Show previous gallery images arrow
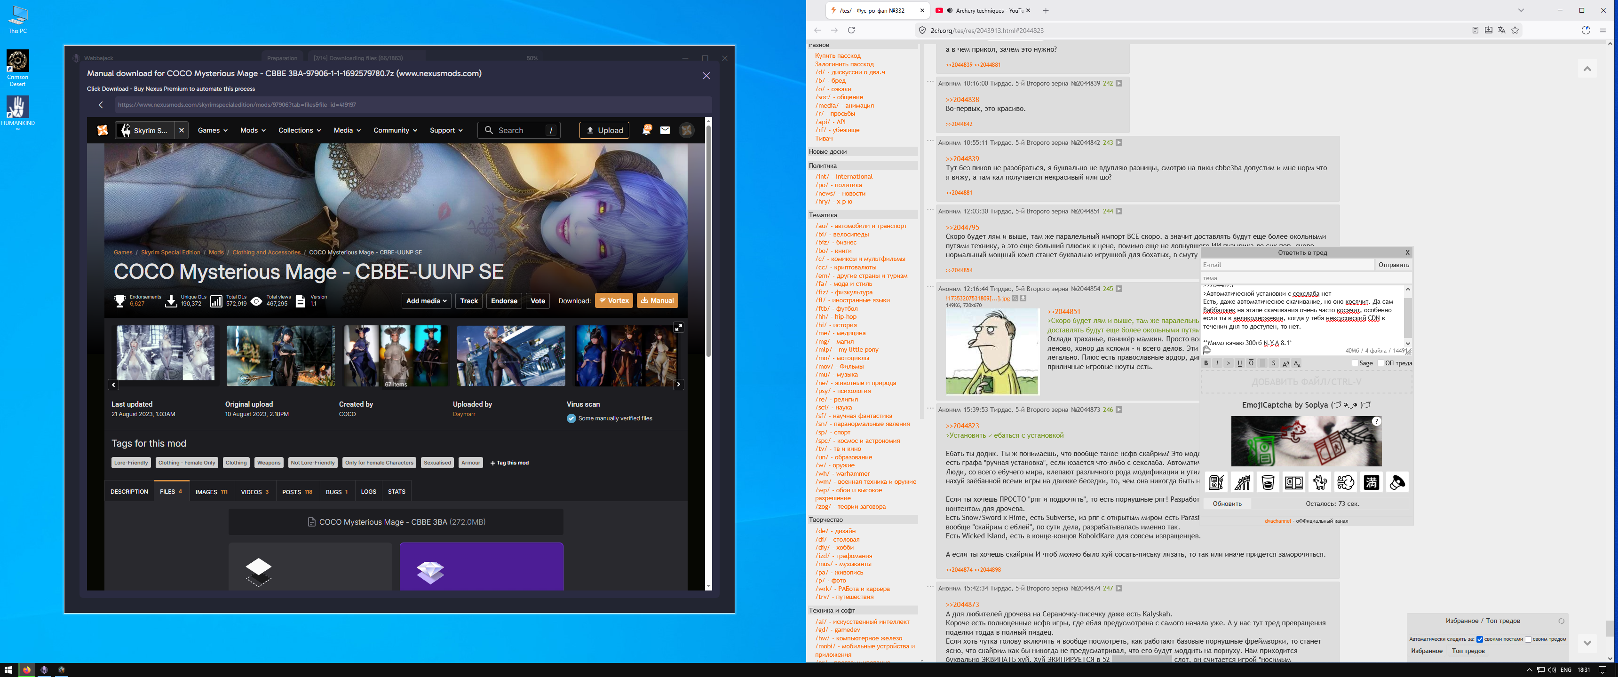The width and height of the screenshot is (1618, 677). click(114, 385)
